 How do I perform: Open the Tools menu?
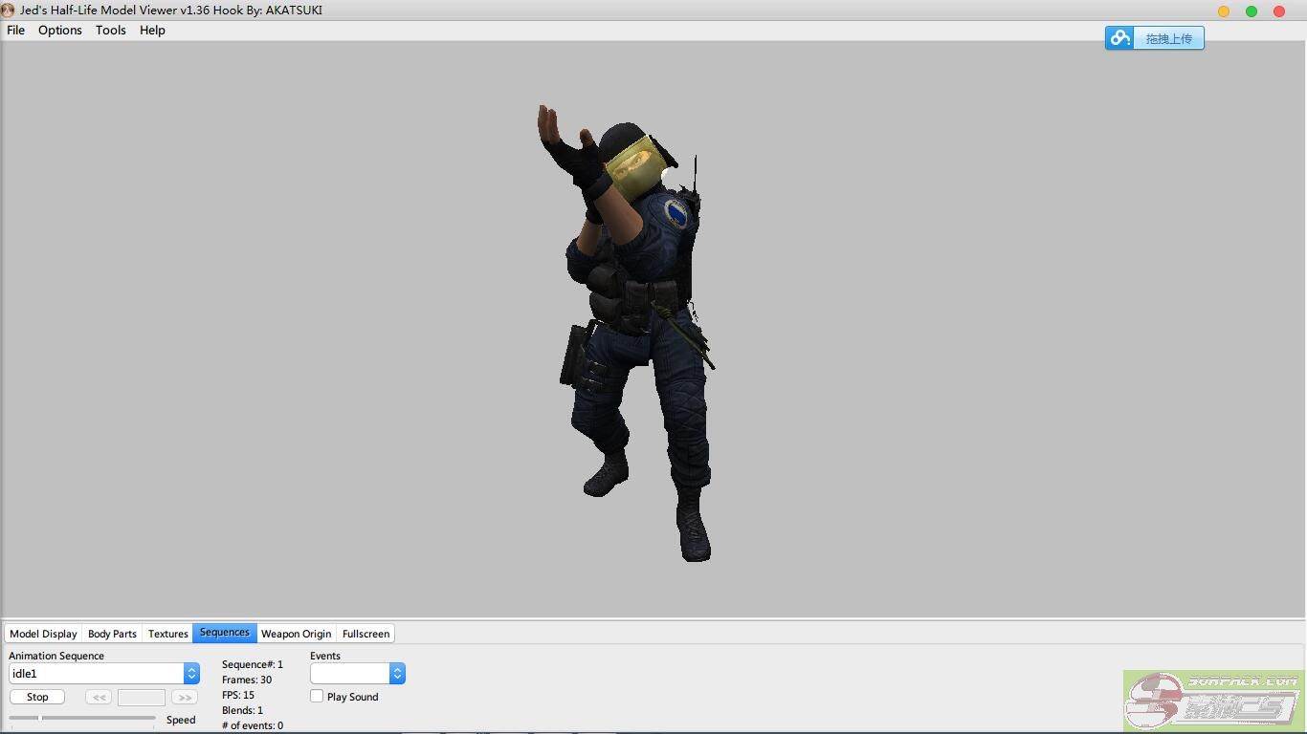click(111, 31)
